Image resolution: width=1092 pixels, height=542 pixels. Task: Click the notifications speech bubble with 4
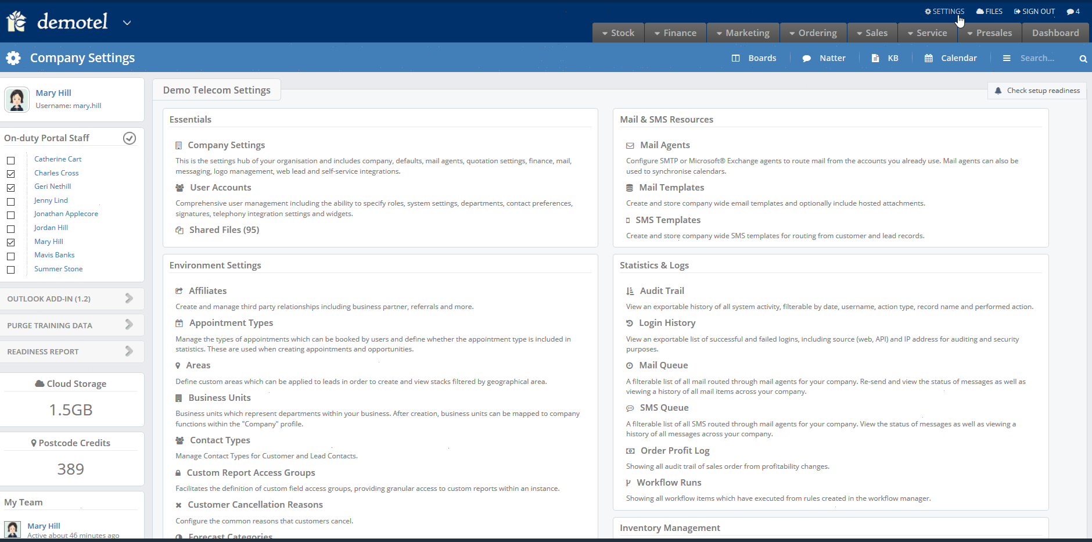click(x=1073, y=12)
